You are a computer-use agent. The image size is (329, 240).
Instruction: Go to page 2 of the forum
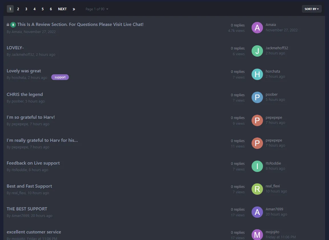18,9
